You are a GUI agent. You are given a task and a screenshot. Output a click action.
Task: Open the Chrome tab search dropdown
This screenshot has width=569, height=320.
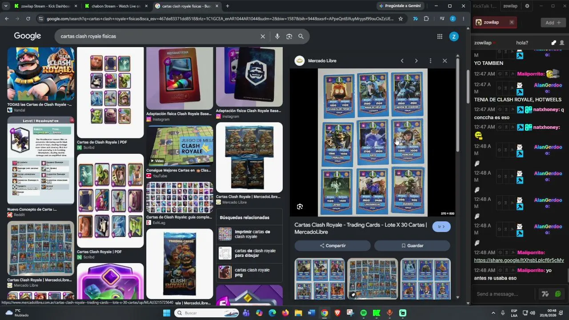click(x=6, y=6)
